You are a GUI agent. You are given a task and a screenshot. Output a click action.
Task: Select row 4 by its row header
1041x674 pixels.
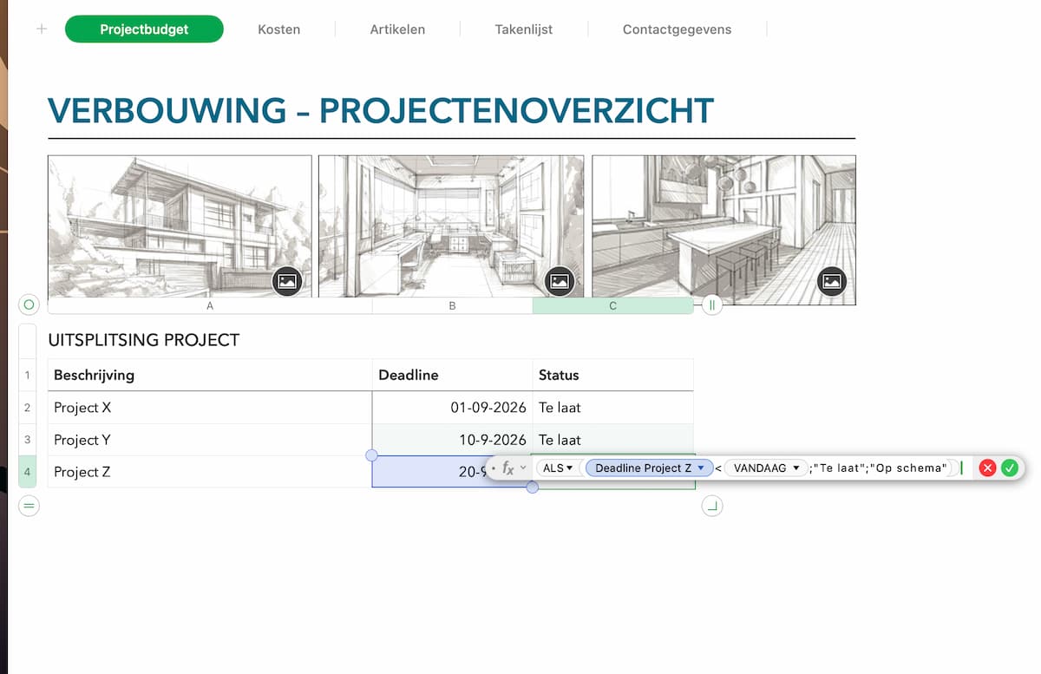click(28, 472)
